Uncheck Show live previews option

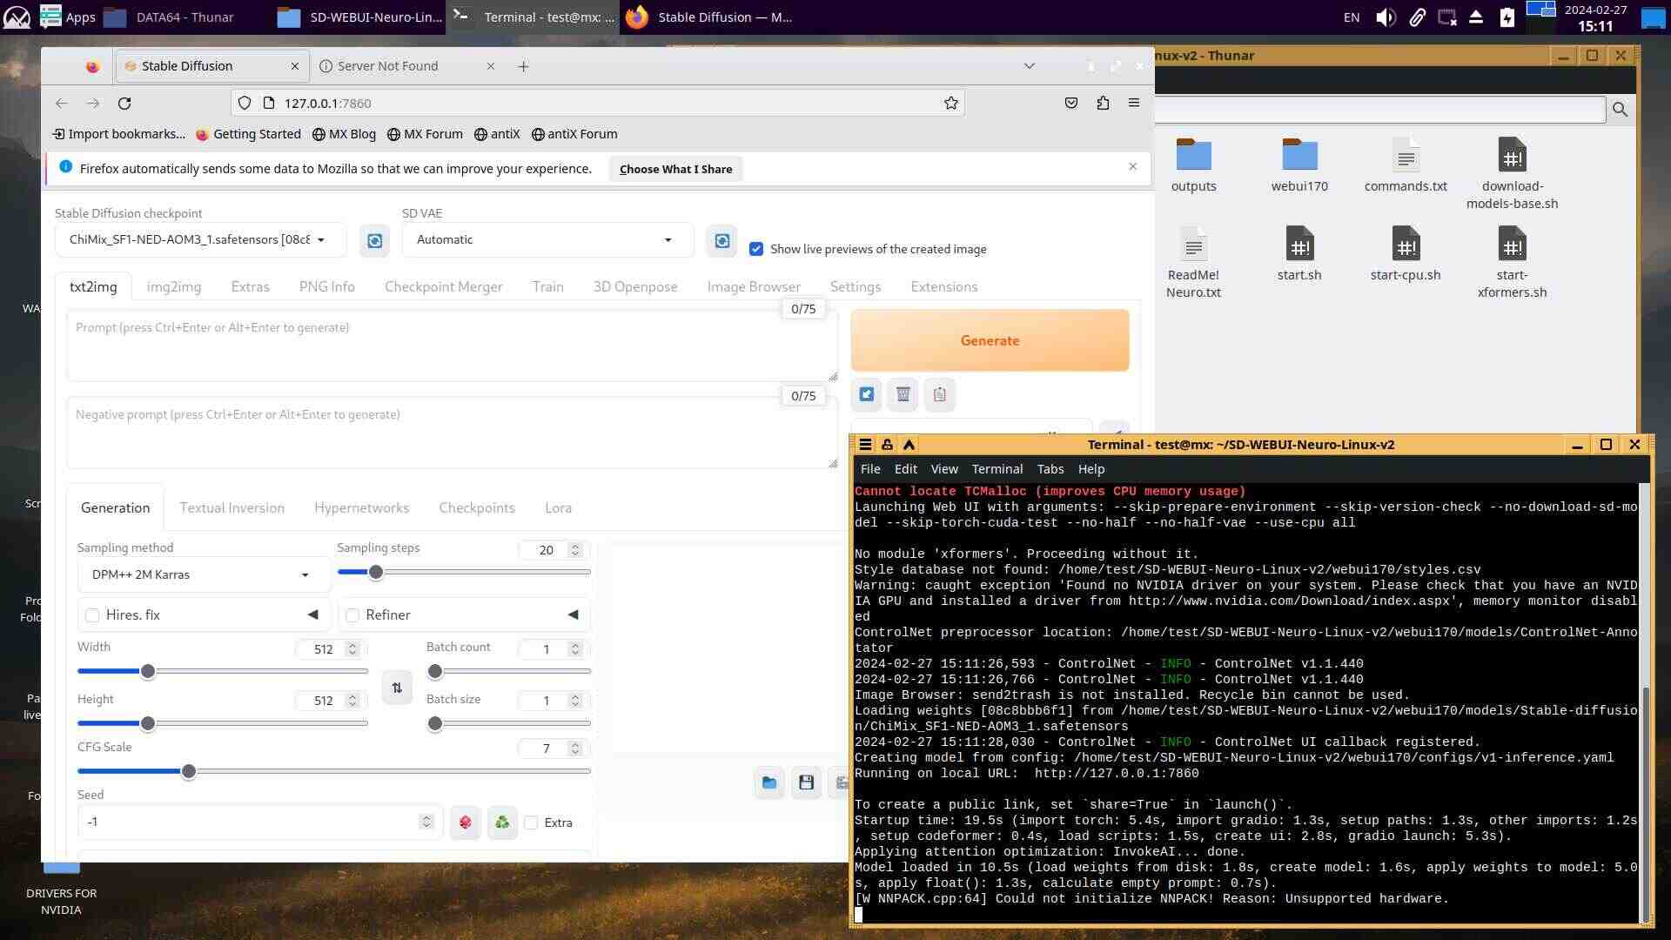(756, 249)
